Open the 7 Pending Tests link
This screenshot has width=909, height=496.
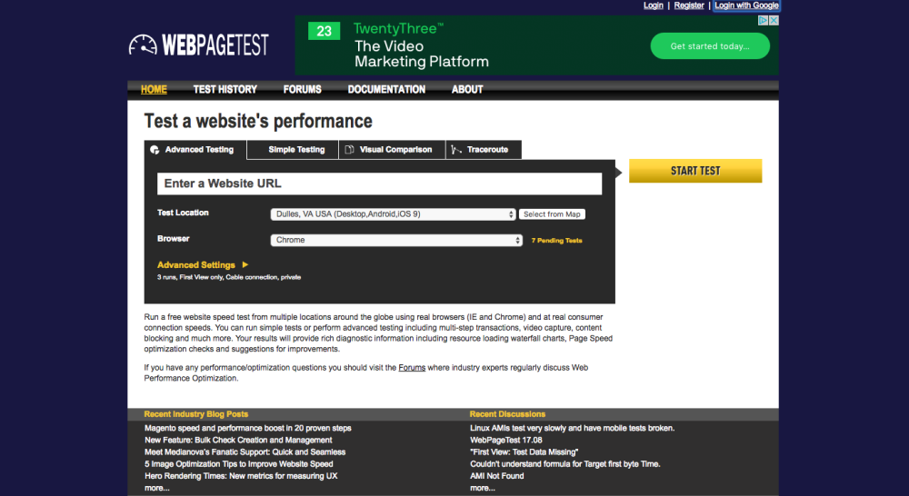[x=556, y=241]
